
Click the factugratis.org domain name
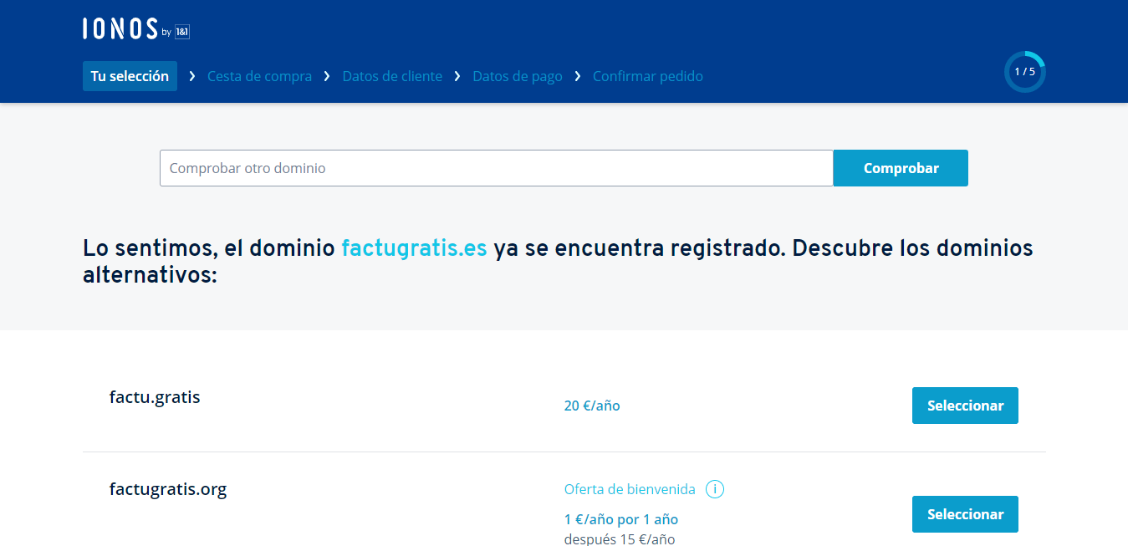pyautogui.click(x=168, y=489)
